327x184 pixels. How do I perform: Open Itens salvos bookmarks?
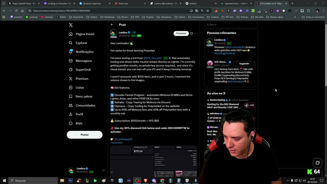(x=81, y=96)
